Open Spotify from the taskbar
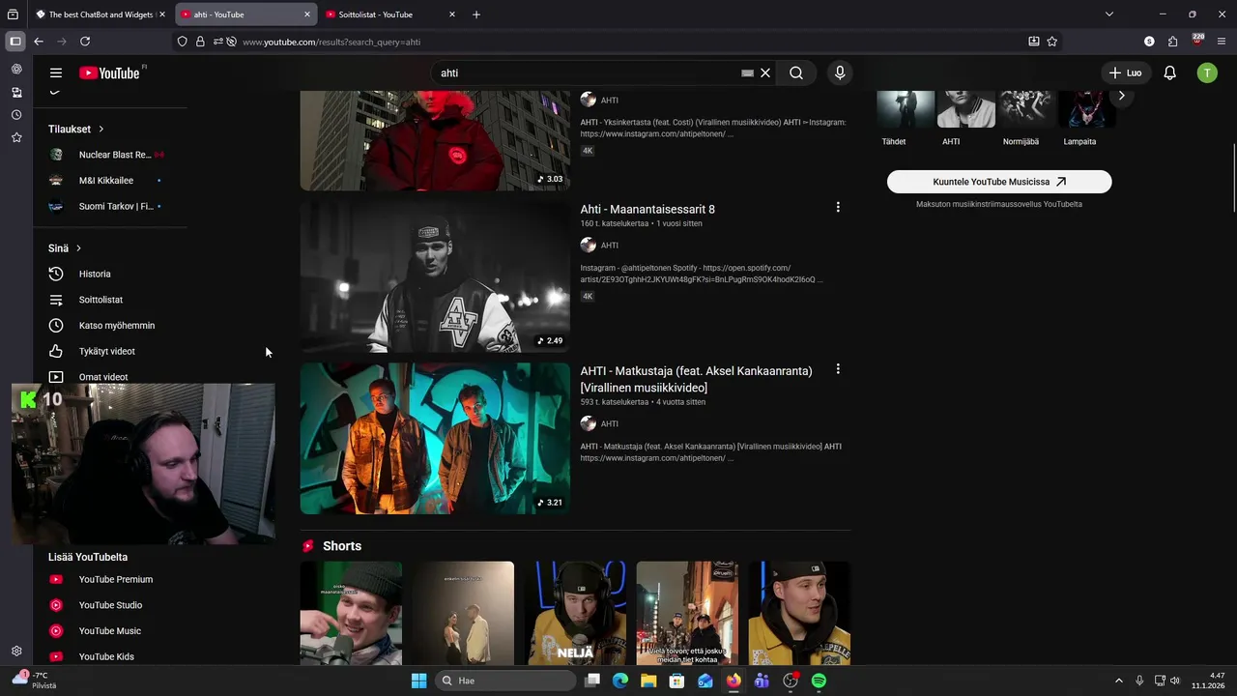 coord(819,681)
